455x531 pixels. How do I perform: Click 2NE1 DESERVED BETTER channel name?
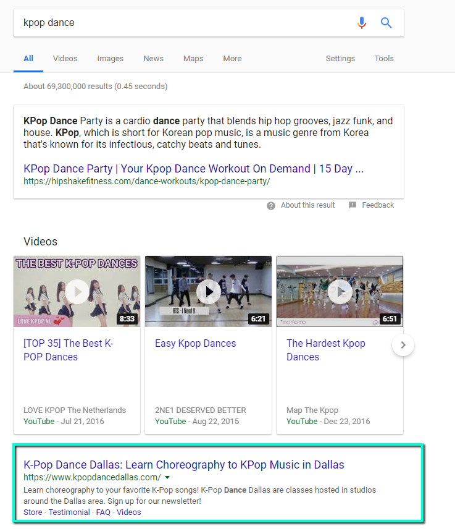(x=200, y=410)
